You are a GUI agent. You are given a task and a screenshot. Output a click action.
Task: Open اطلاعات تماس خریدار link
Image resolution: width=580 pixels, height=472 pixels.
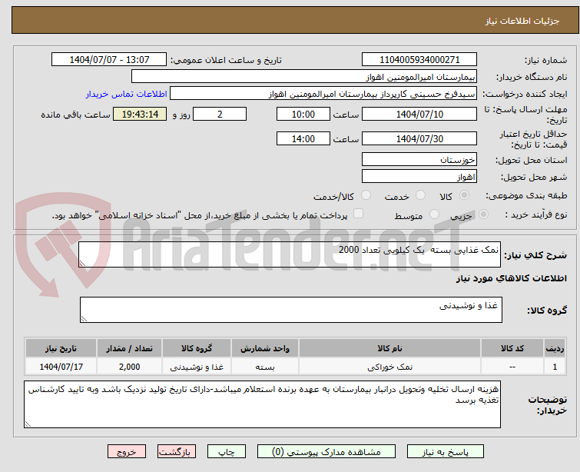tap(127, 94)
